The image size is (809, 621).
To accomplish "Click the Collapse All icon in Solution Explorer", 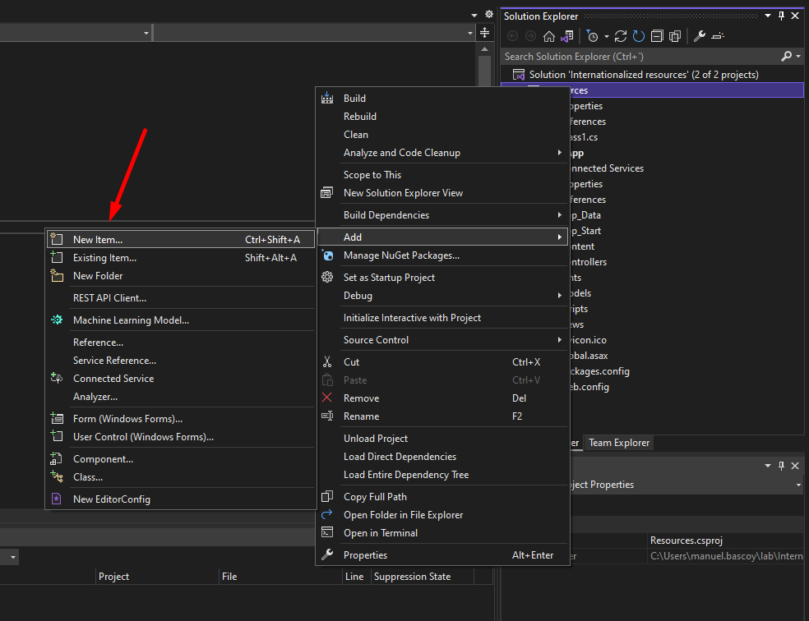I will click(657, 36).
